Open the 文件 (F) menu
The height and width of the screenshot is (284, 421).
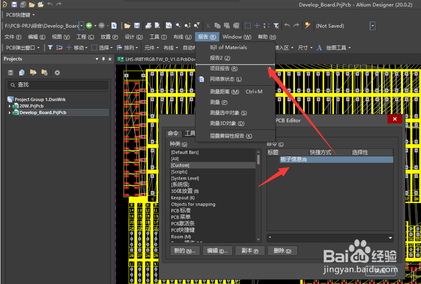coord(13,37)
